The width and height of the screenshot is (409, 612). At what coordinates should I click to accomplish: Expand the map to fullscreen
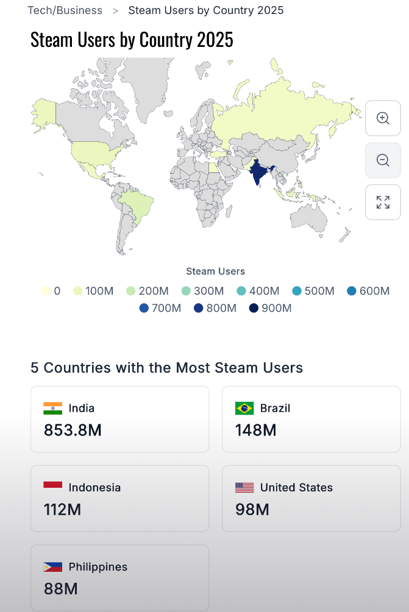click(383, 202)
